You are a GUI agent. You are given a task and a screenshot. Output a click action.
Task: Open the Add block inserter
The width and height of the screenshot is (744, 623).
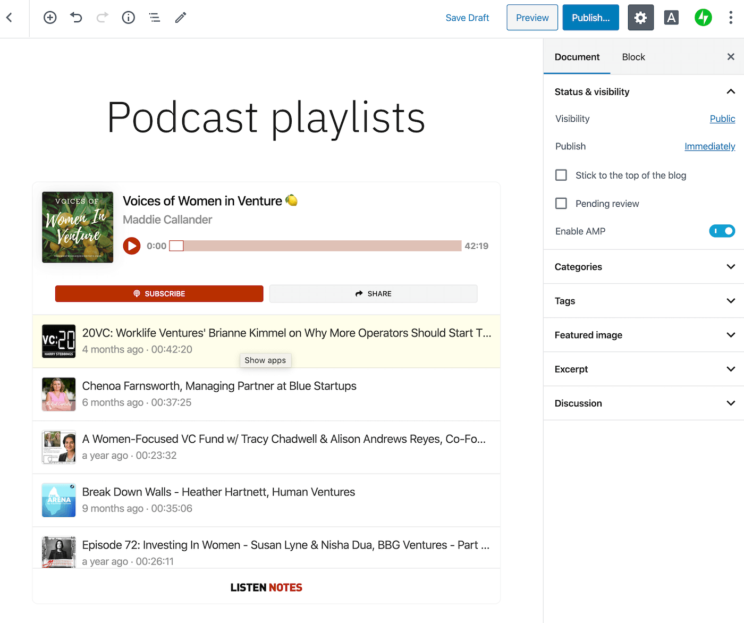click(x=50, y=18)
